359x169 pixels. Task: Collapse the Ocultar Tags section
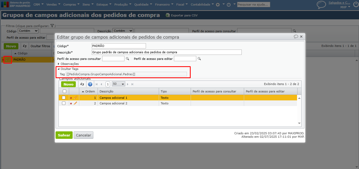[x=68, y=69]
